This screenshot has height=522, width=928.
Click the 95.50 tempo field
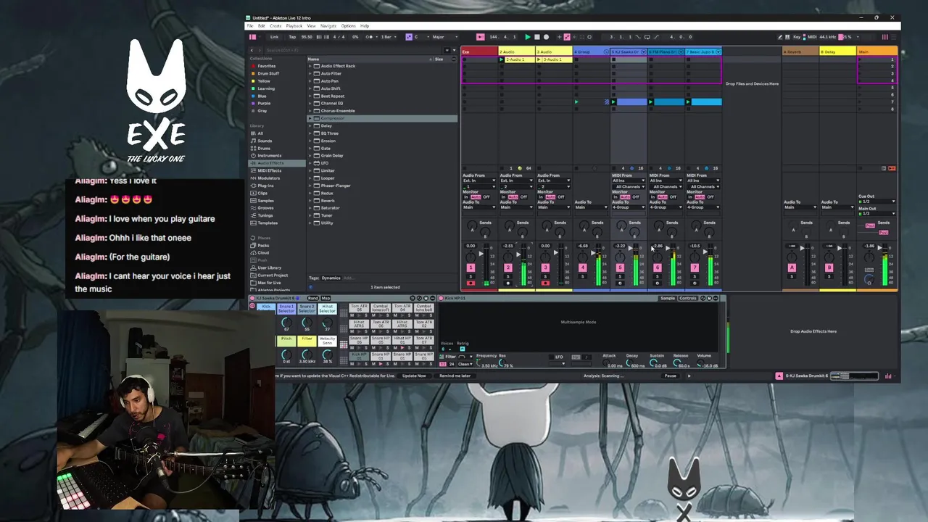coord(307,37)
